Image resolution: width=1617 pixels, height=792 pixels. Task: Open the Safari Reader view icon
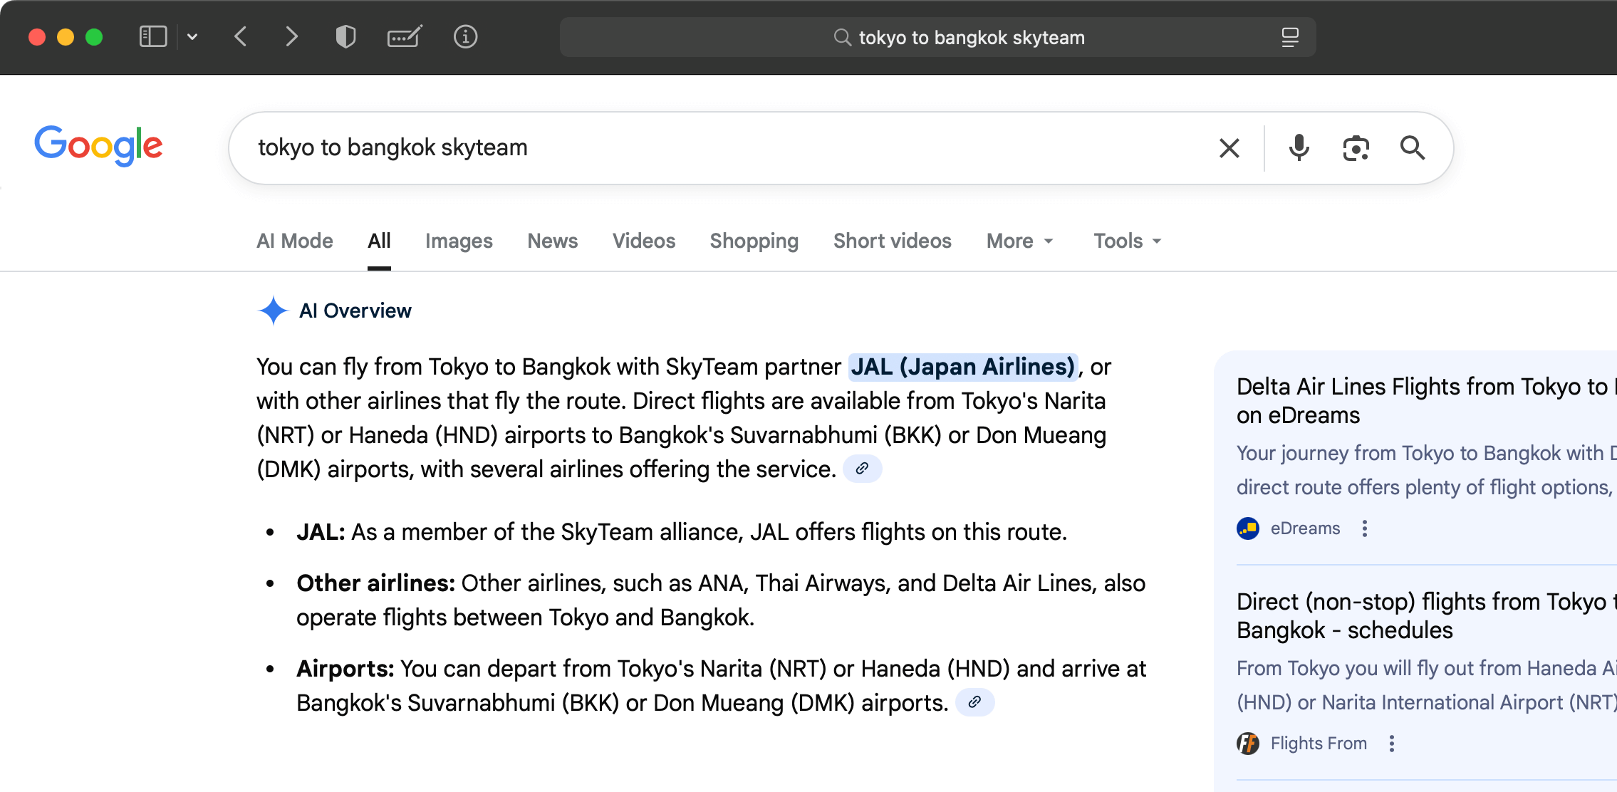pyautogui.click(x=1289, y=37)
